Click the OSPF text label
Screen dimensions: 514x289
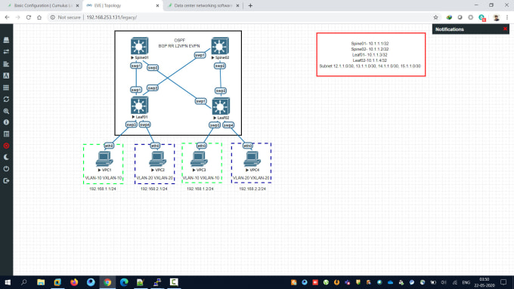[x=180, y=41]
